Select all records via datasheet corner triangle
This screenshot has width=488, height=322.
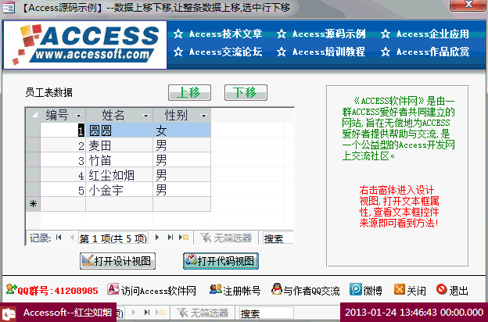(34, 116)
